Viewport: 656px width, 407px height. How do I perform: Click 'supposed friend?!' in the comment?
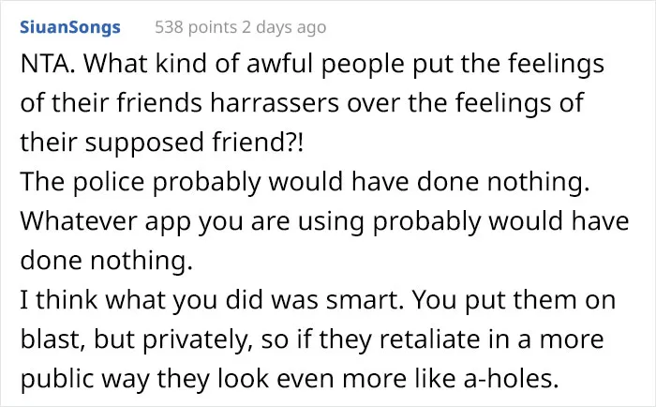click(x=195, y=143)
